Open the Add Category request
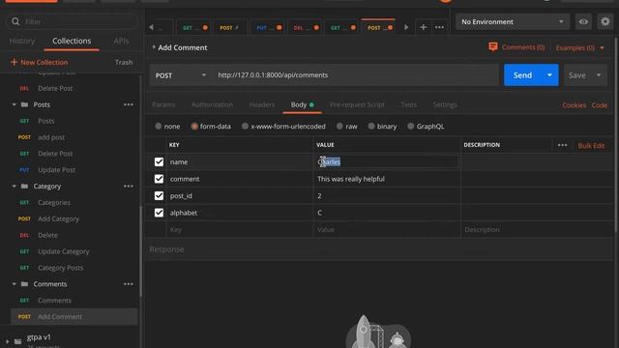Image resolution: width=619 pixels, height=348 pixels. [58, 219]
